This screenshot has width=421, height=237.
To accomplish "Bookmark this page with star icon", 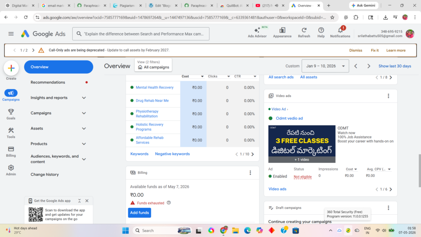I will [x=332, y=17].
